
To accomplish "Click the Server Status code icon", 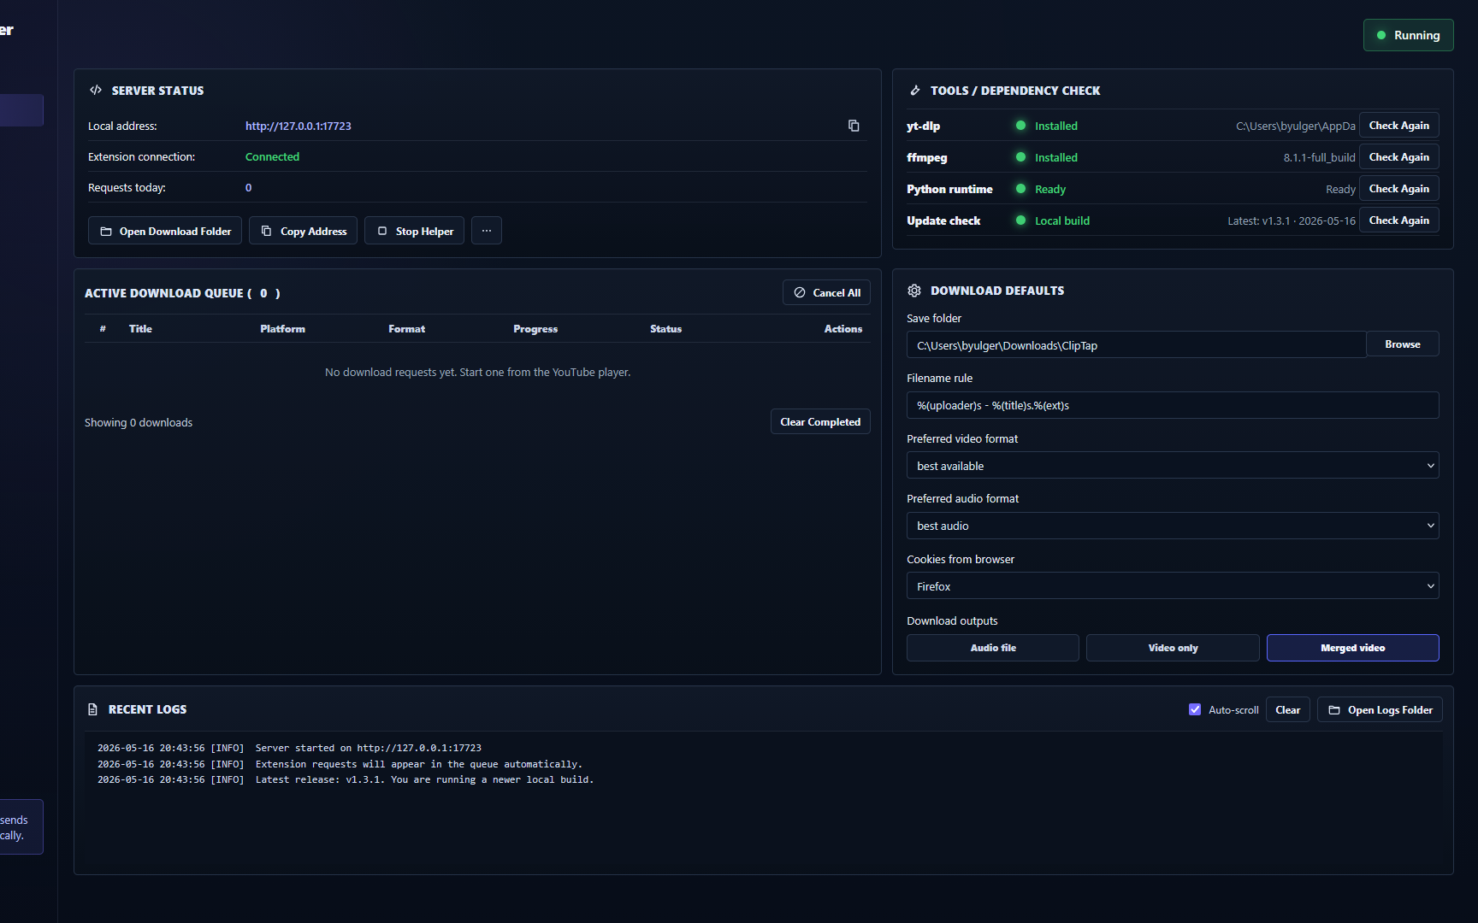I will (x=96, y=90).
